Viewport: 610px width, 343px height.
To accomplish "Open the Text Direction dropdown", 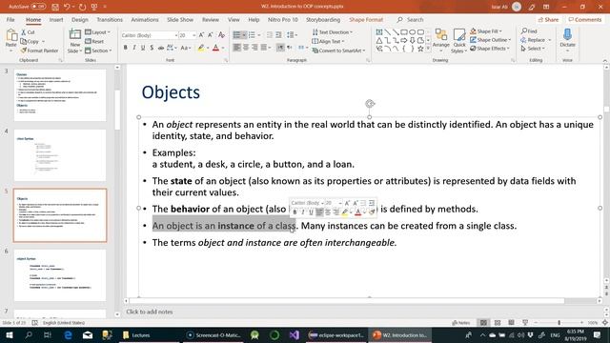I will pos(333,32).
